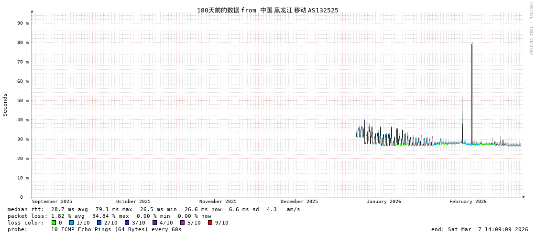This screenshot has height=236, width=536.
Task: Click the median rtt statistics line
Action: pyautogui.click(x=154, y=209)
